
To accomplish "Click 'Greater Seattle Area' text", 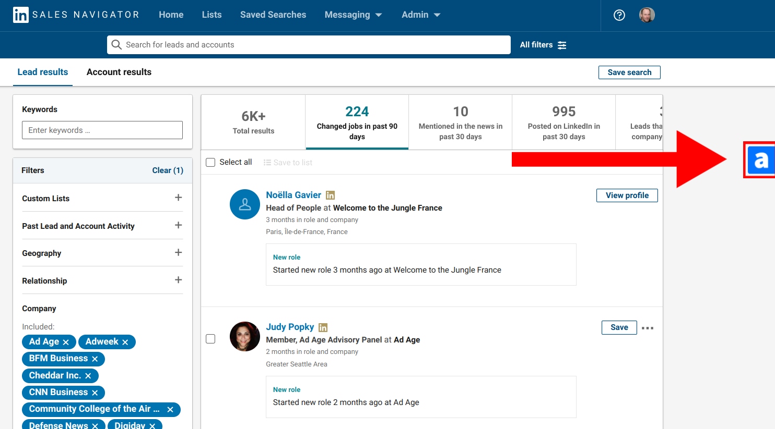I will click(297, 364).
